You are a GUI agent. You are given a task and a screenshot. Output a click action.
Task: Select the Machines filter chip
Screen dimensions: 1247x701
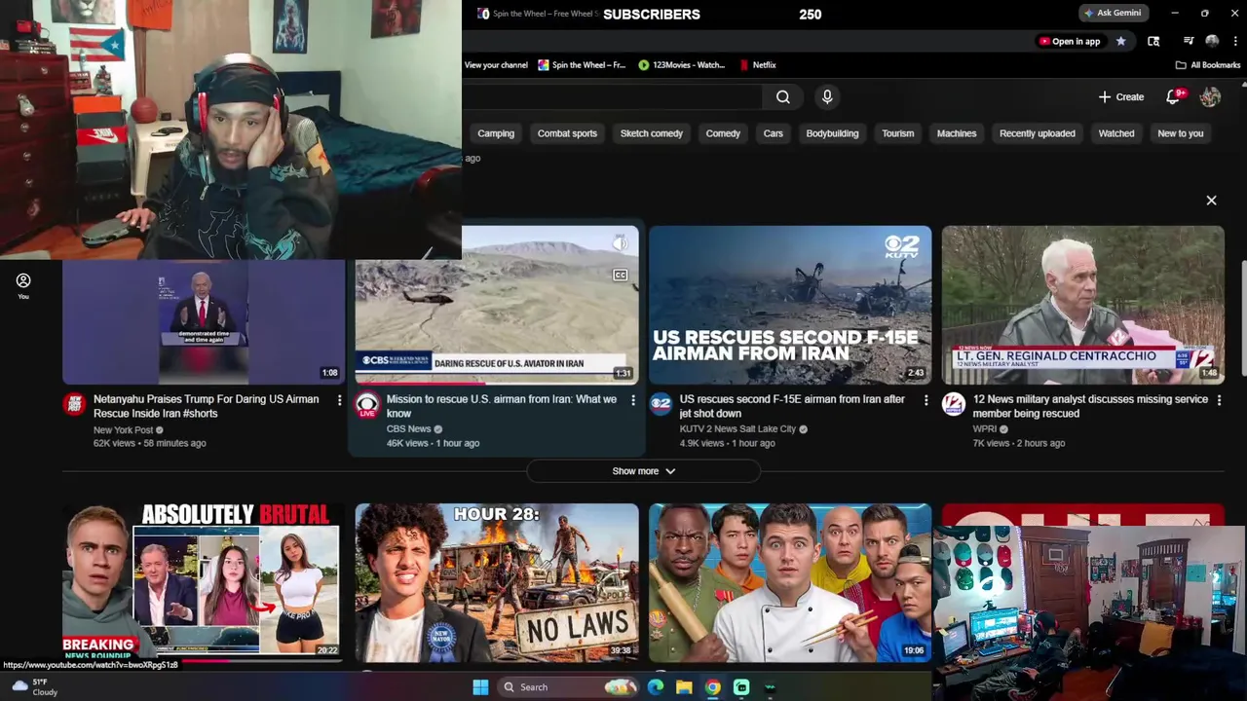(x=957, y=133)
